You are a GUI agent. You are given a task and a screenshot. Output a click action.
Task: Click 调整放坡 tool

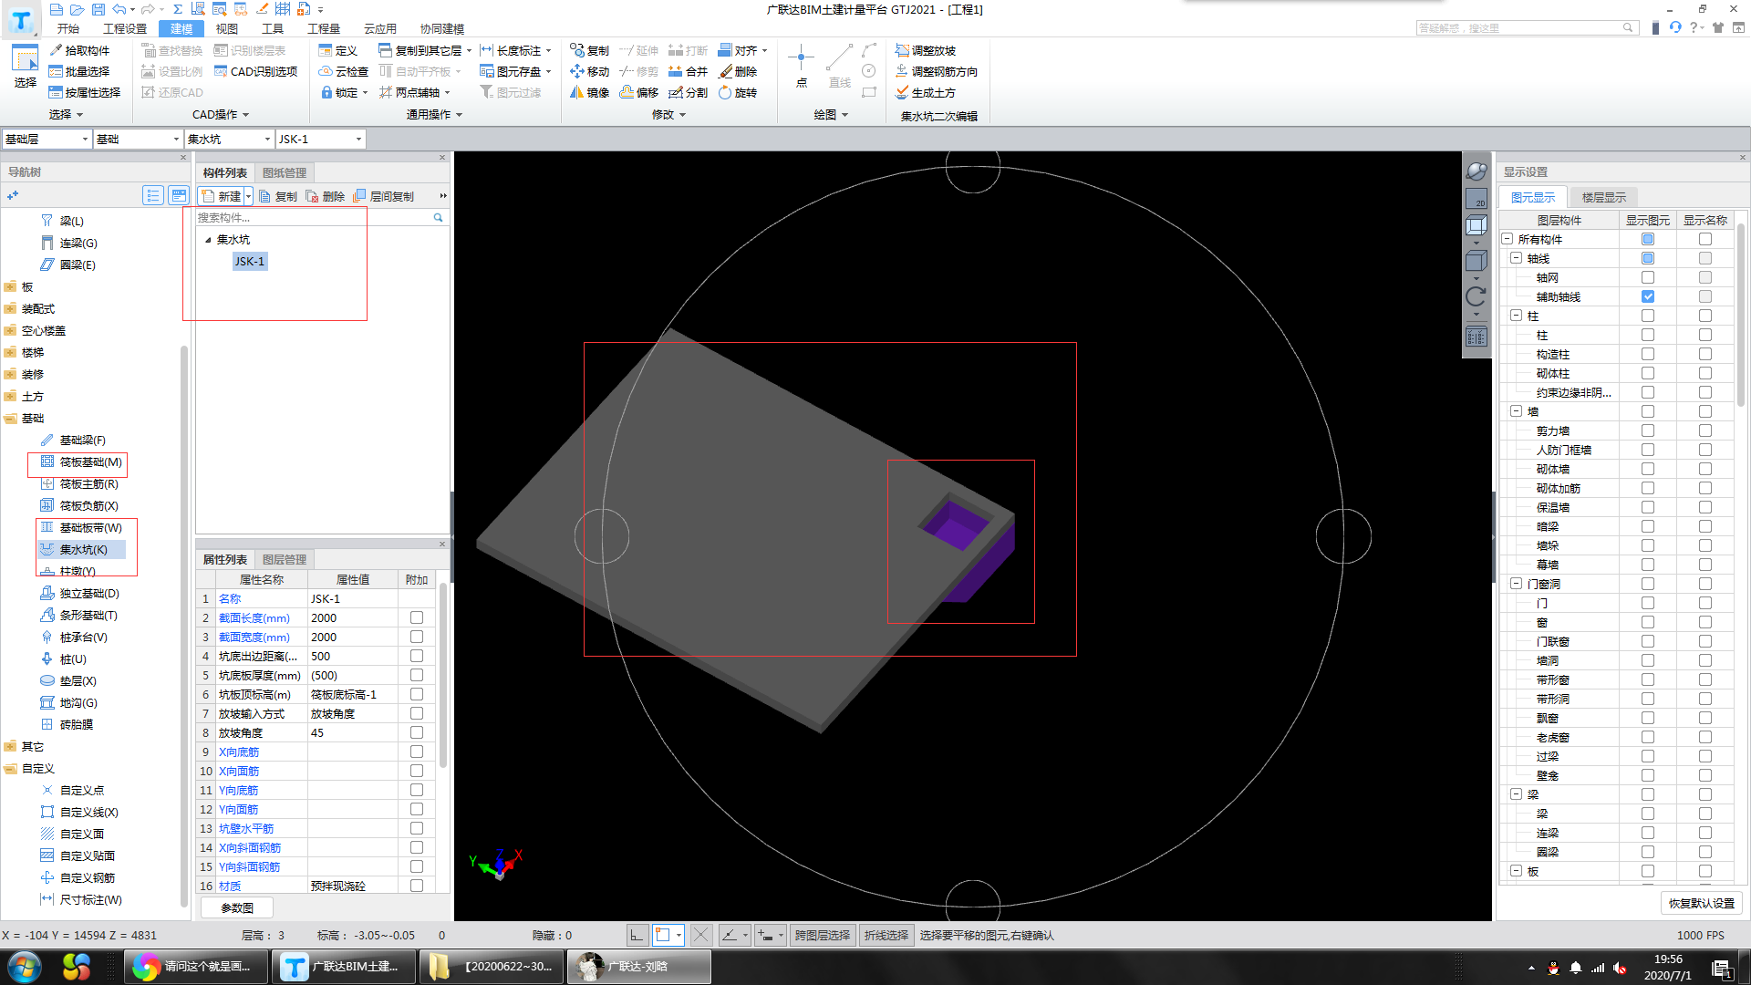(x=926, y=50)
